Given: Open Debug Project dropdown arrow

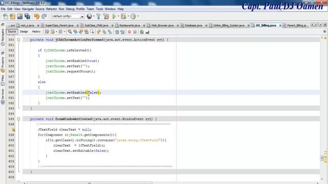Looking at the screenshot, I should [x=128, y=16].
